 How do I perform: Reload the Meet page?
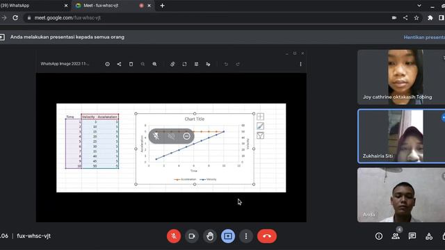tap(15, 17)
